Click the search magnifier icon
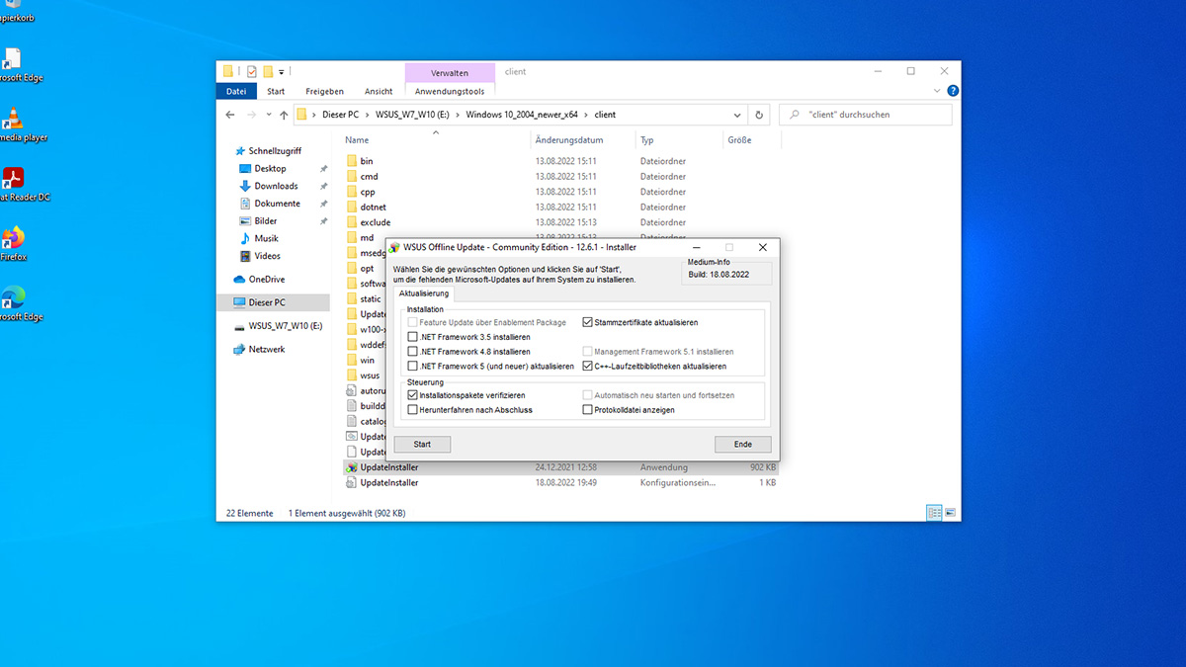1186x667 pixels. [x=794, y=115]
